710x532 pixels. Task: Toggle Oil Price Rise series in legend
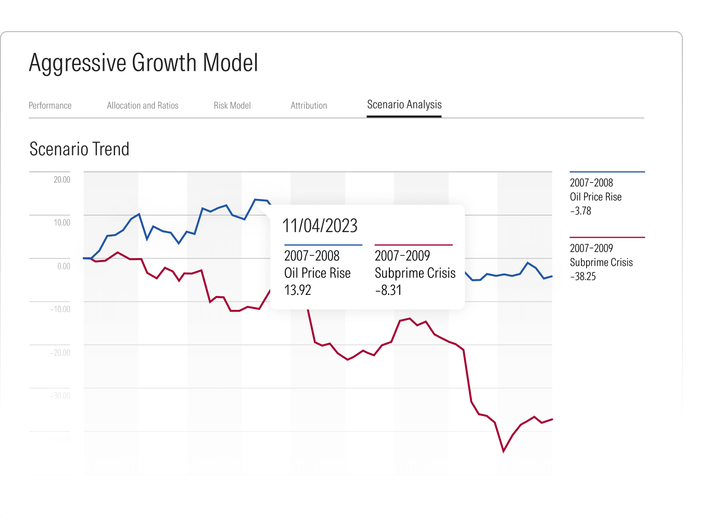click(595, 197)
